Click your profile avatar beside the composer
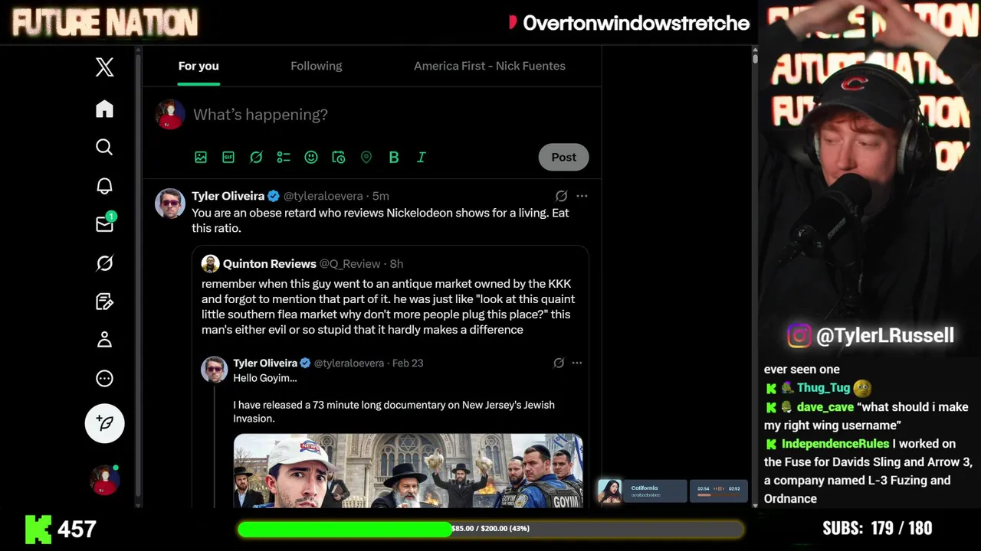981x551 pixels. click(170, 114)
